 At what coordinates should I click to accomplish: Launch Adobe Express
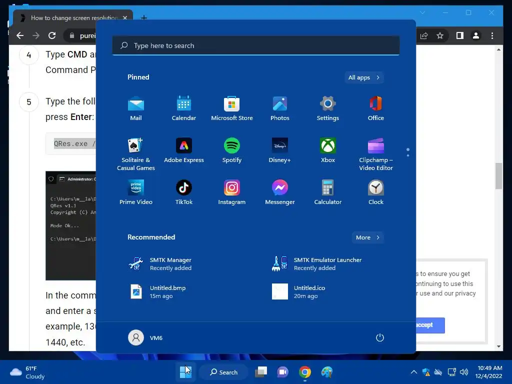(x=184, y=151)
